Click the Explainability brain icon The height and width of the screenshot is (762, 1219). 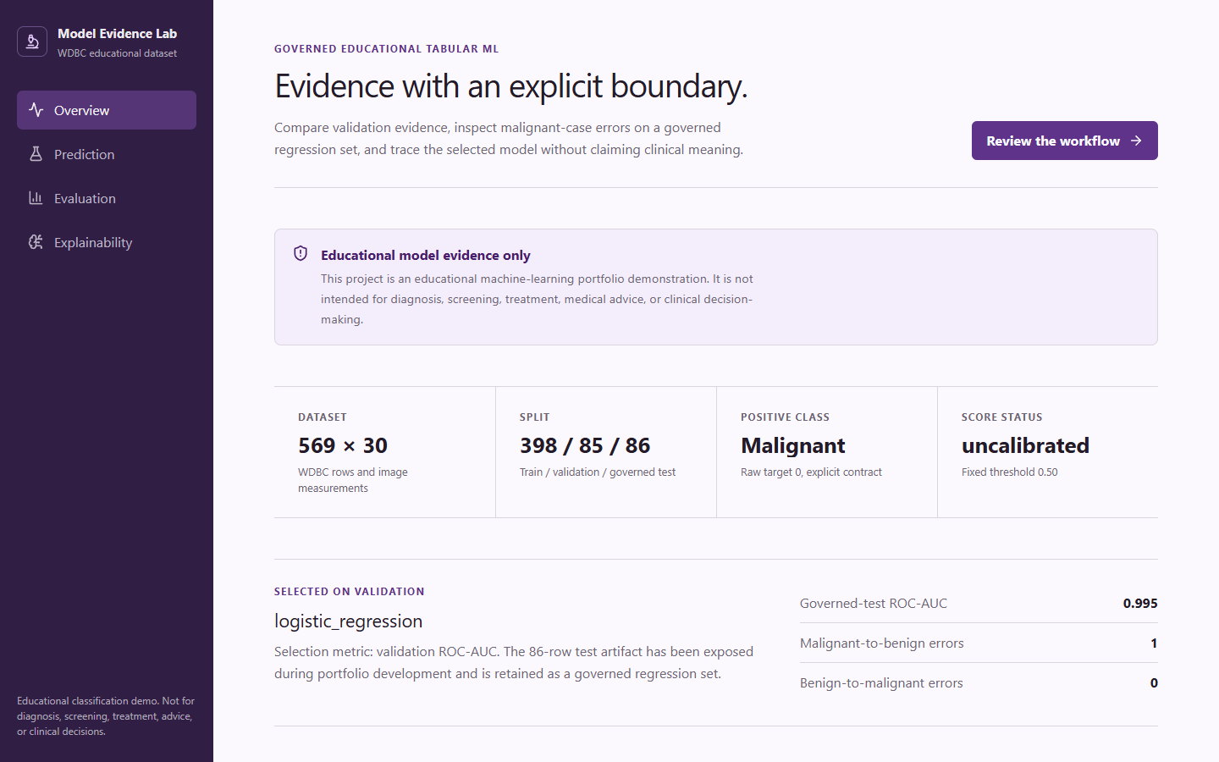tap(36, 242)
